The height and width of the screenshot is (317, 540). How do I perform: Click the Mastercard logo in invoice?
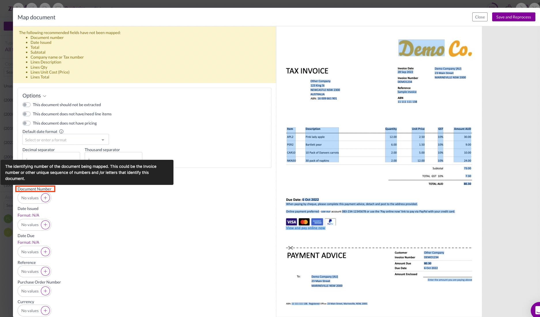click(x=304, y=222)
